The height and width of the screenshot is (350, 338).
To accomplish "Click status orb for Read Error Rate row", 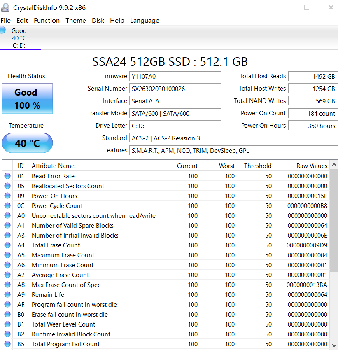I will pyautogui.click(x=7, y=176).
